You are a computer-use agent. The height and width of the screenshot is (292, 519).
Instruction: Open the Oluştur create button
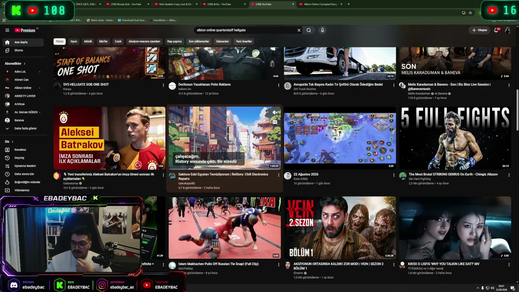[479, 30]
